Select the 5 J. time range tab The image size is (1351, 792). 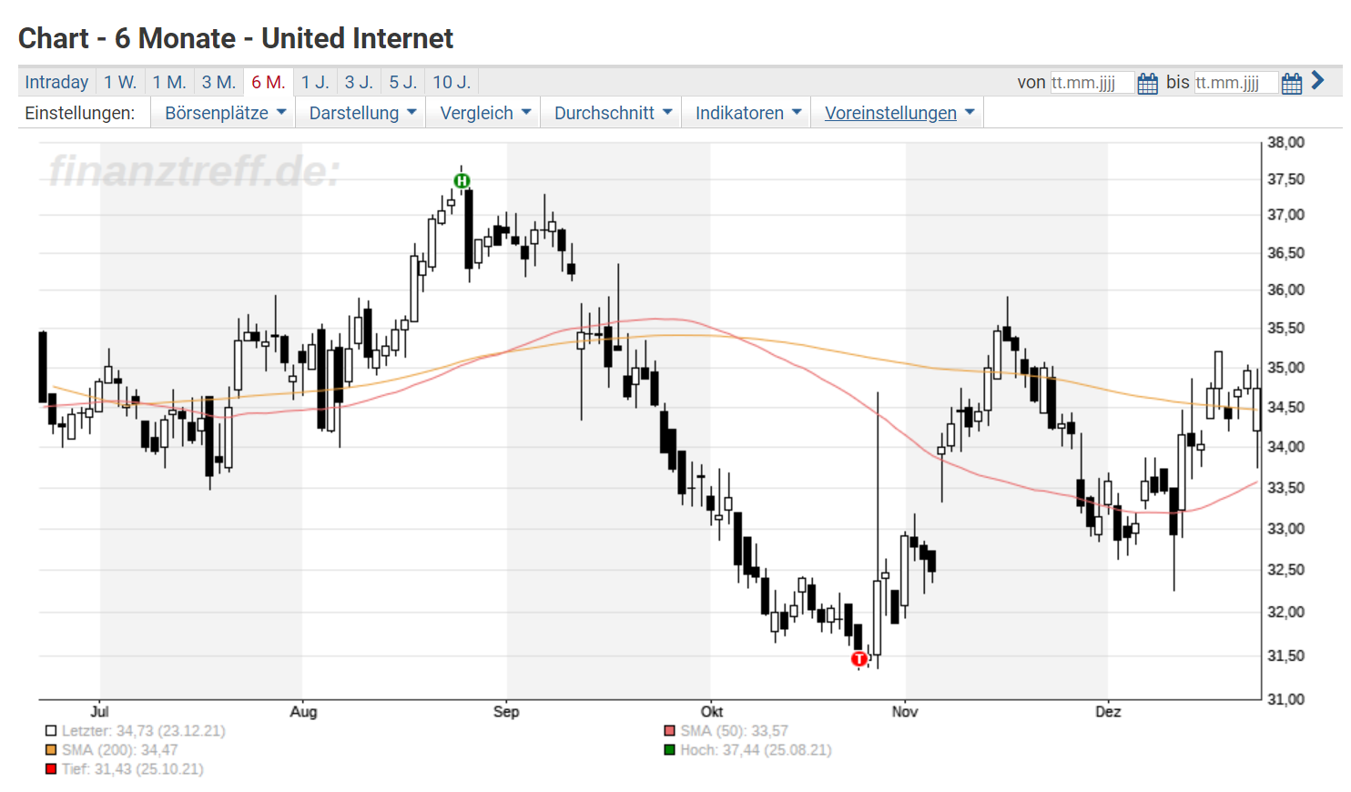coord(403,82)
